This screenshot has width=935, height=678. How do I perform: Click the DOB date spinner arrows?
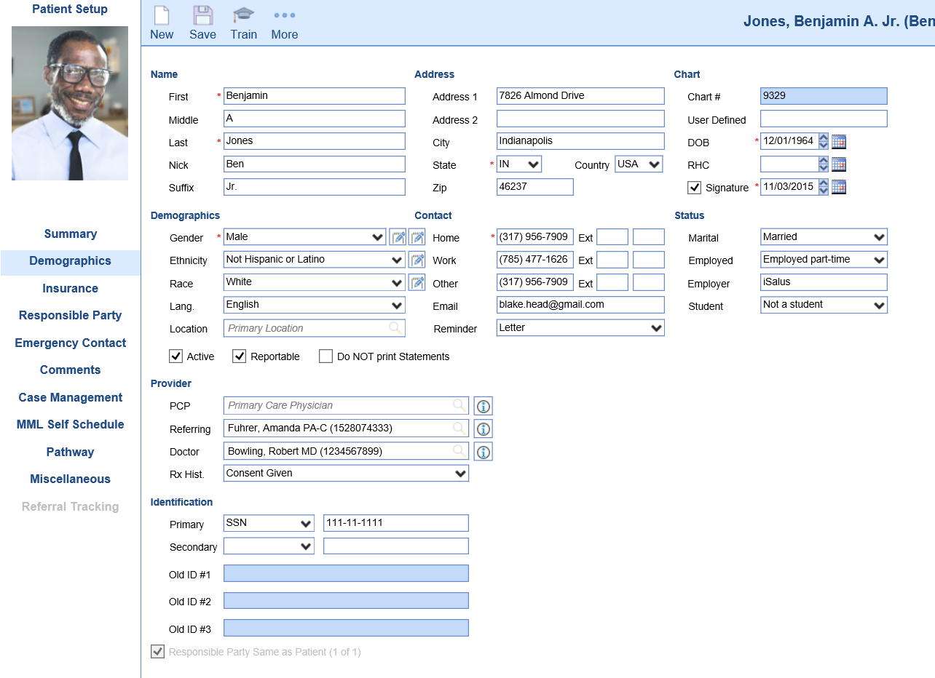pyautogui.click(x=823, y=142)
